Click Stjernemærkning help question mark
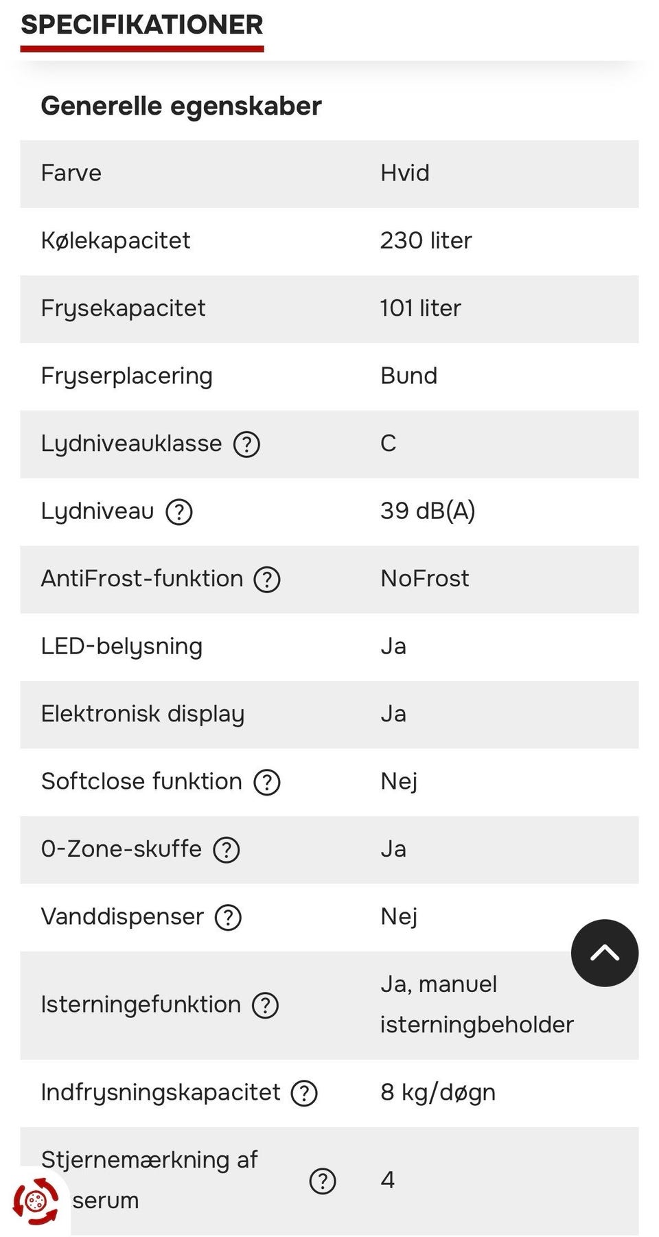The width and height of the screenshot is (659, 1237). pos(323,1181)
